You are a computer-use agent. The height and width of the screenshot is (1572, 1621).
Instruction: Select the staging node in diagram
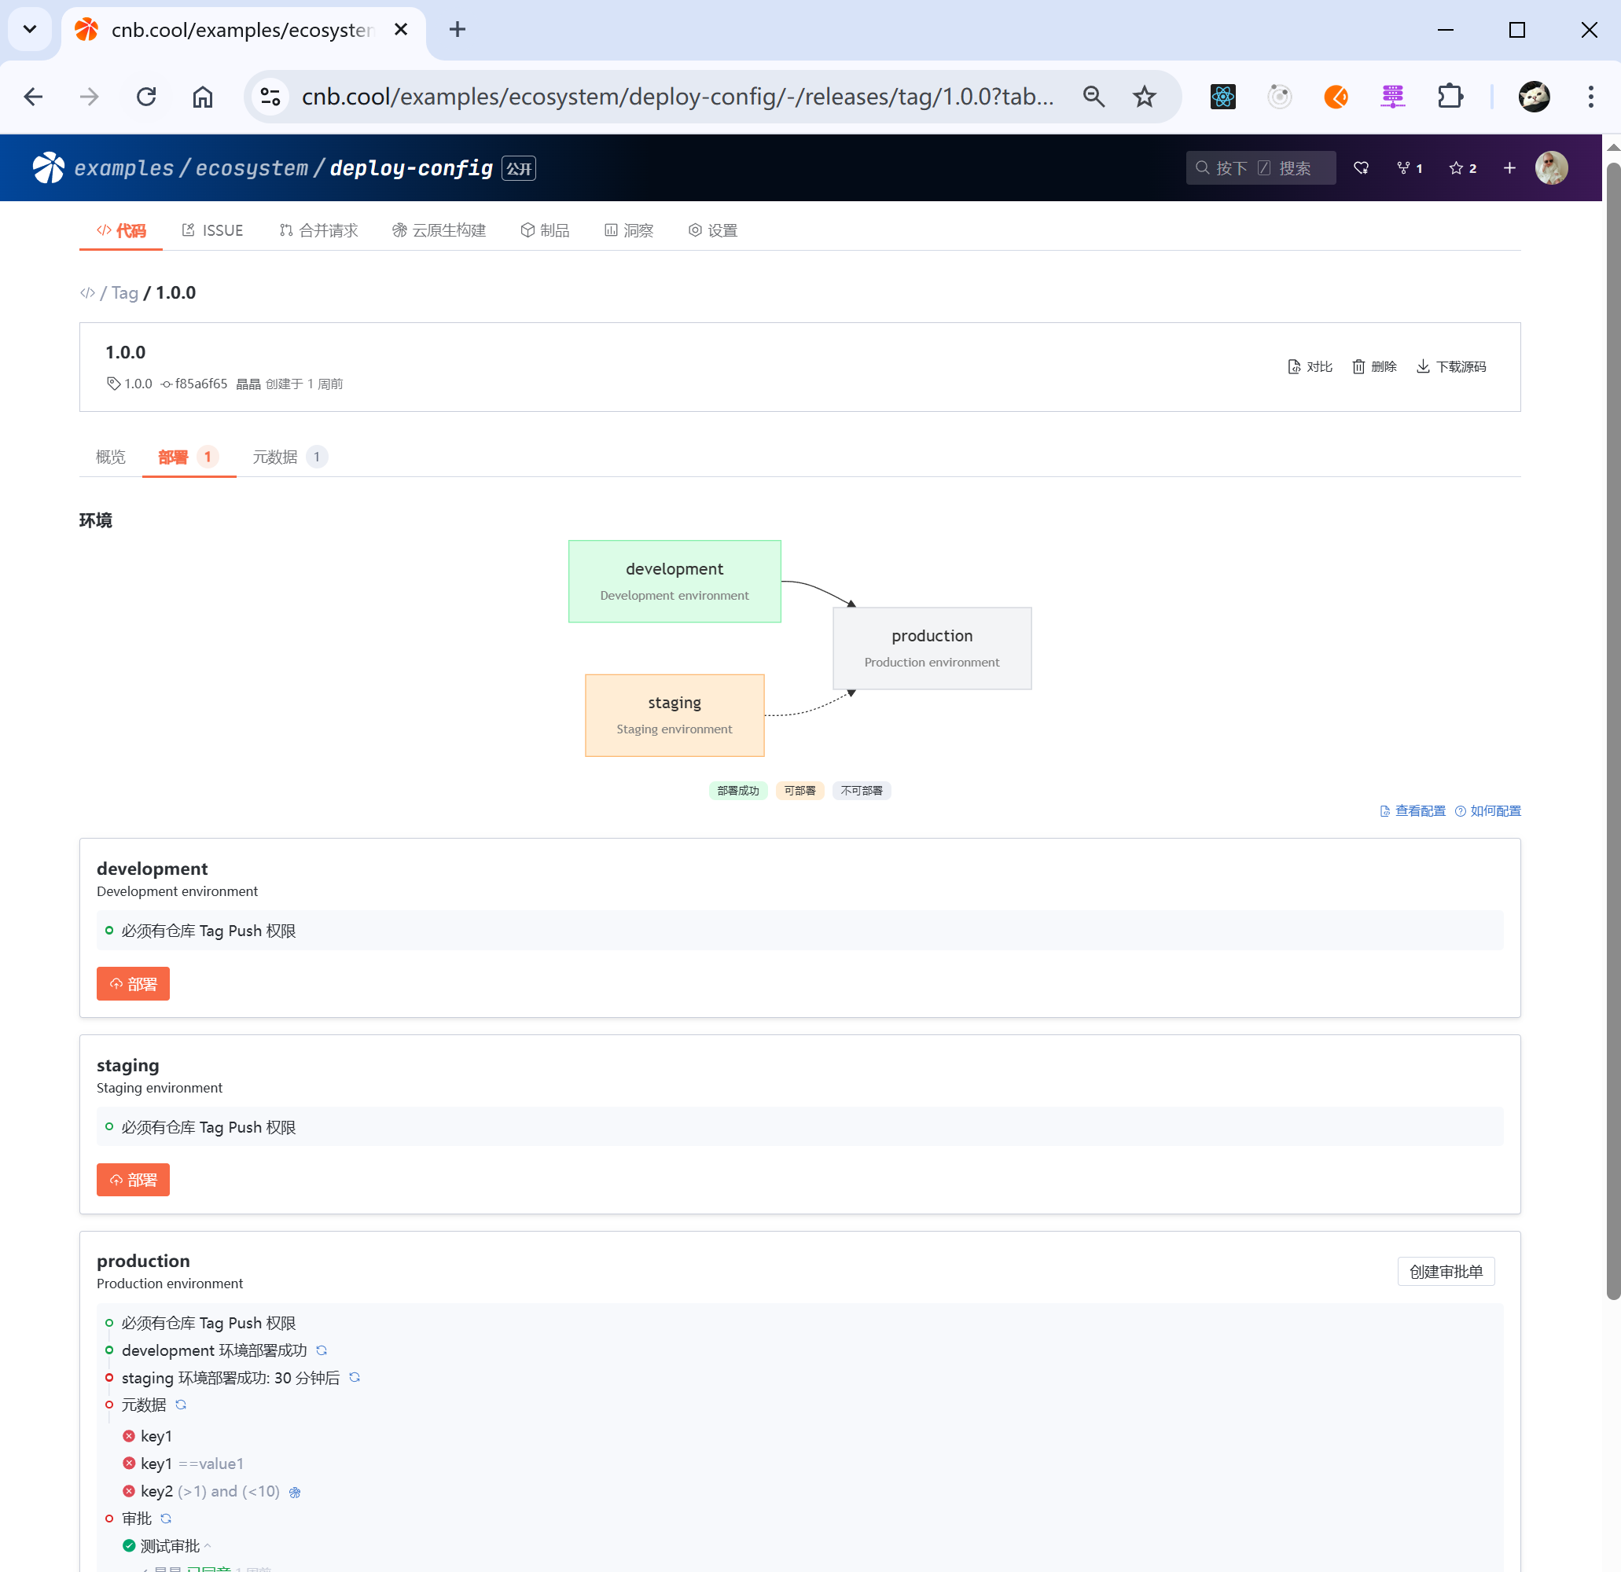[x=674, y=715]
